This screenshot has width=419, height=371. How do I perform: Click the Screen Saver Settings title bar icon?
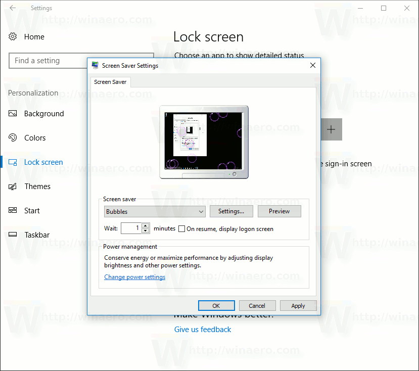pos(94,65)
